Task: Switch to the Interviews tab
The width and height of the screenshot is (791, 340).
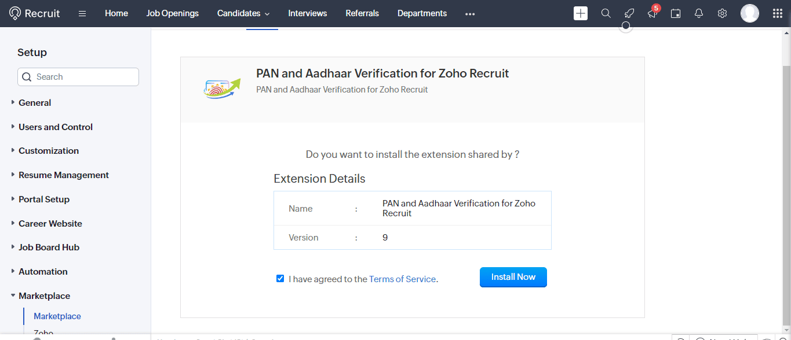Action: coord(307,13)
